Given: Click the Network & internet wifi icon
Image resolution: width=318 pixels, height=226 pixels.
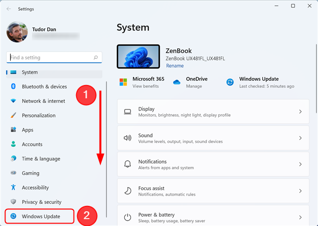Looking at the screenshot, I should point(13,101).
